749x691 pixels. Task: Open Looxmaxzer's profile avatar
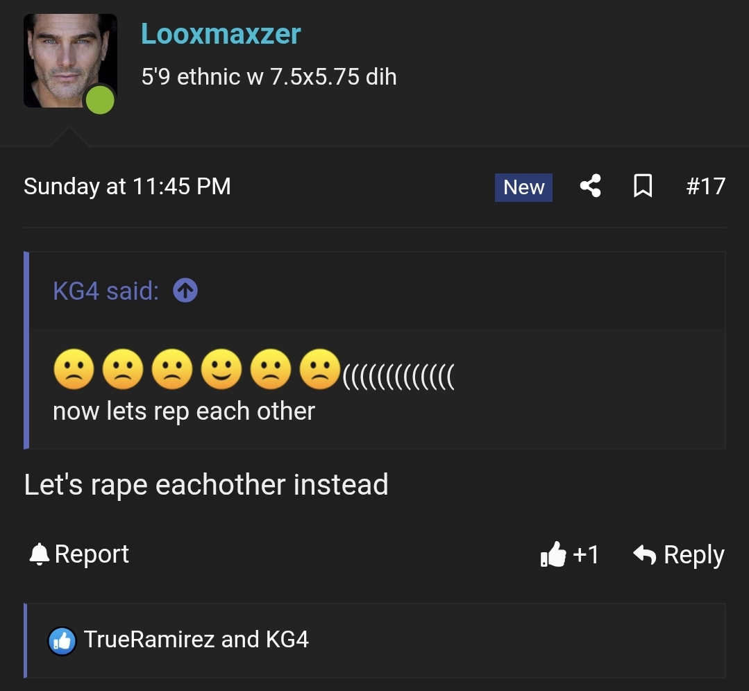(69, 60)
